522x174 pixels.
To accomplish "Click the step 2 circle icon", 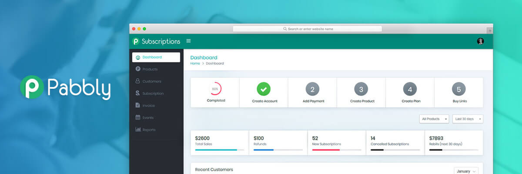I will (x=312, y=90).
